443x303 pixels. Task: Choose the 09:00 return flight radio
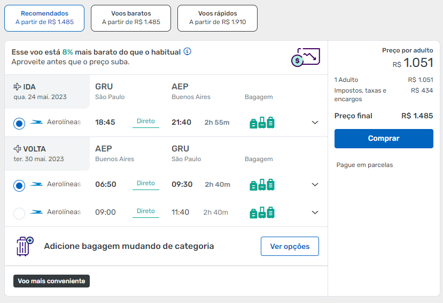(19, 214)
